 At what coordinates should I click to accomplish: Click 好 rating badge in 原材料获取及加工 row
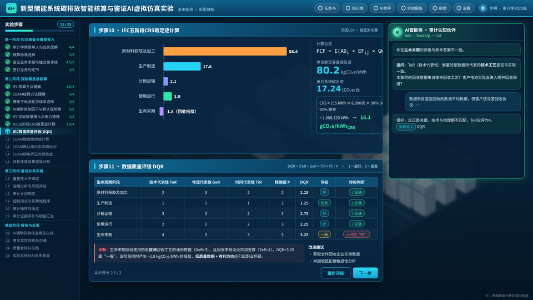coord(324,192)
